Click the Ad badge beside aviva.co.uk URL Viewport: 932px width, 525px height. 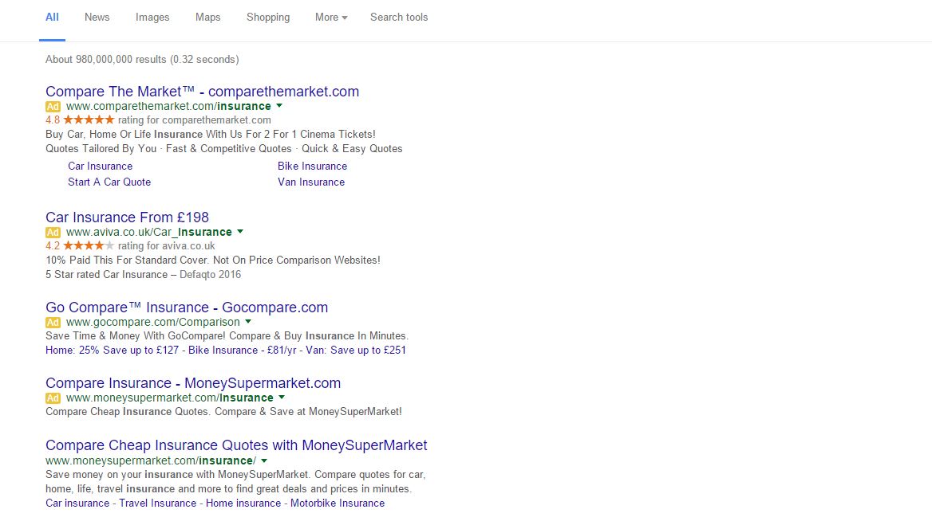53,233
